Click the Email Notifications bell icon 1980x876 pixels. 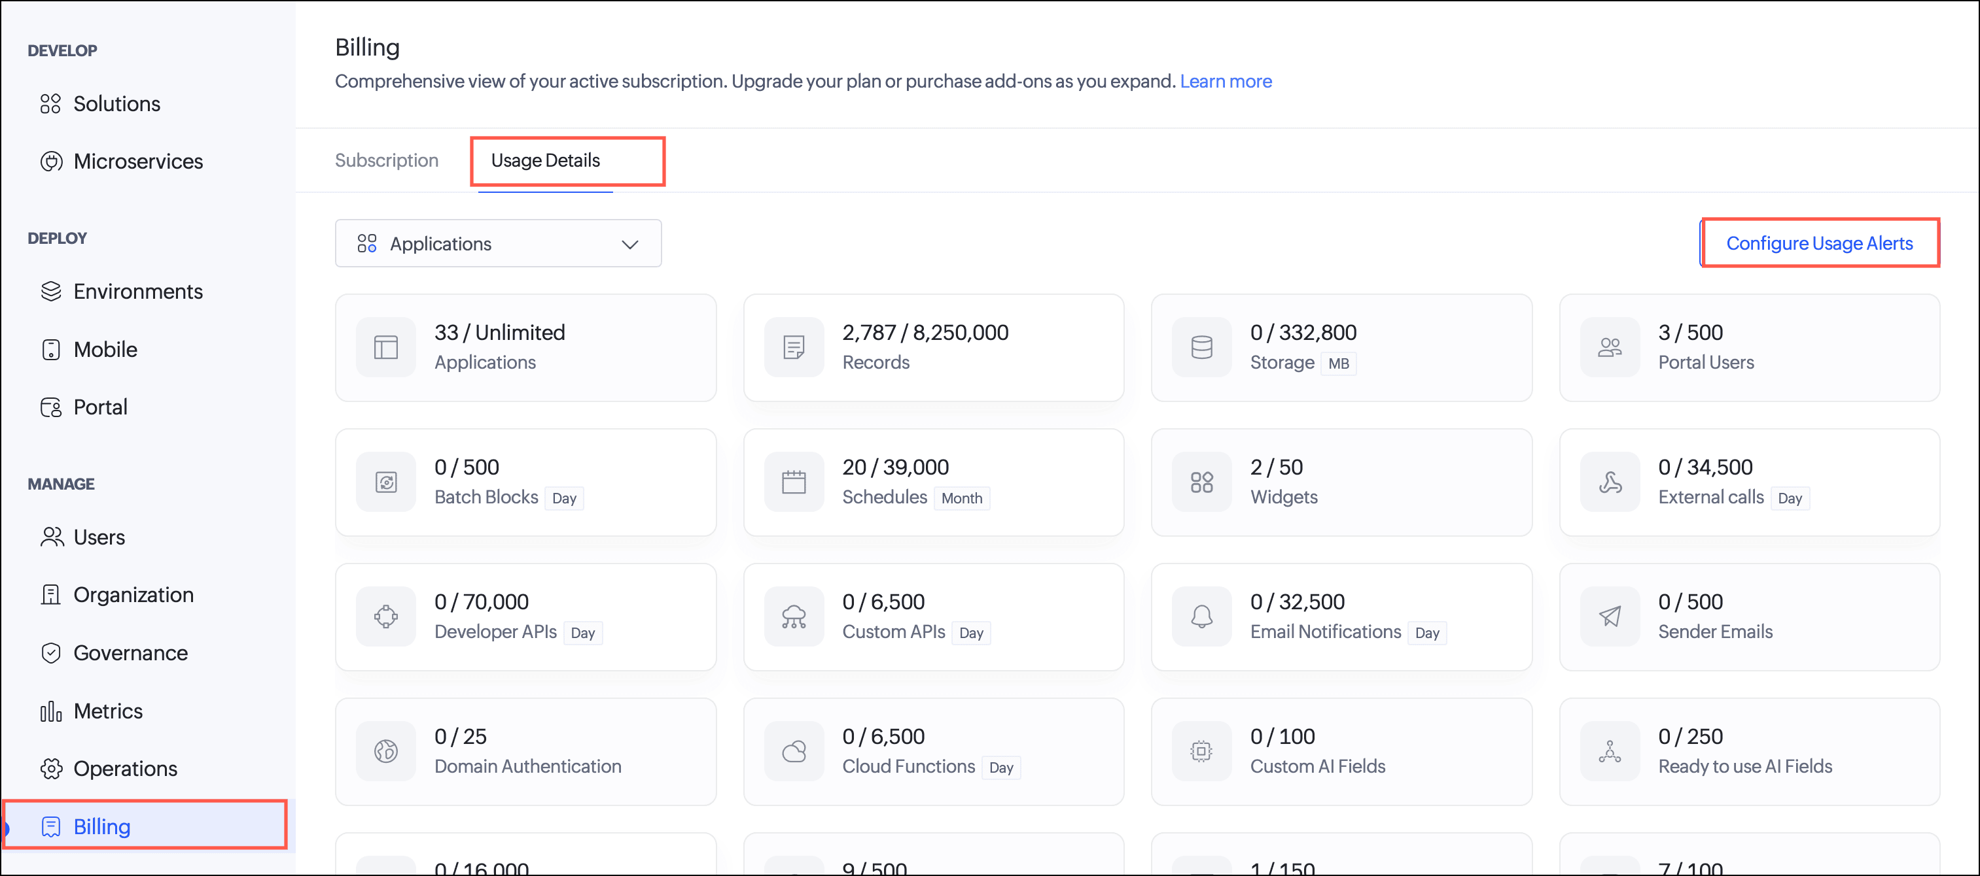[x=1201, y=616]
